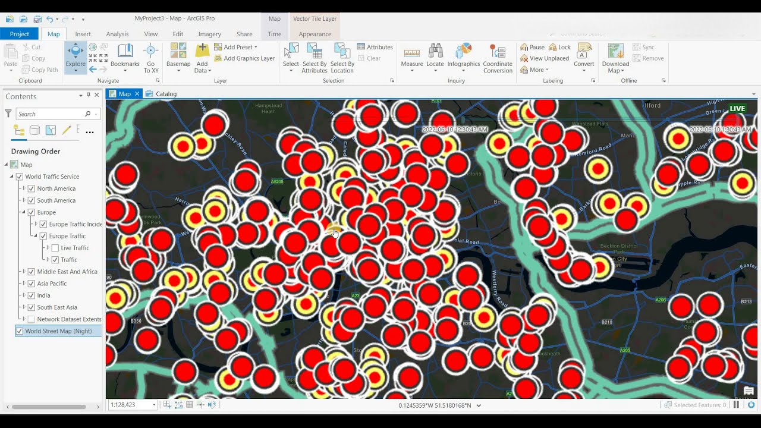
Task: Click Add Graphics Layer
Action: tap(244, 58)
